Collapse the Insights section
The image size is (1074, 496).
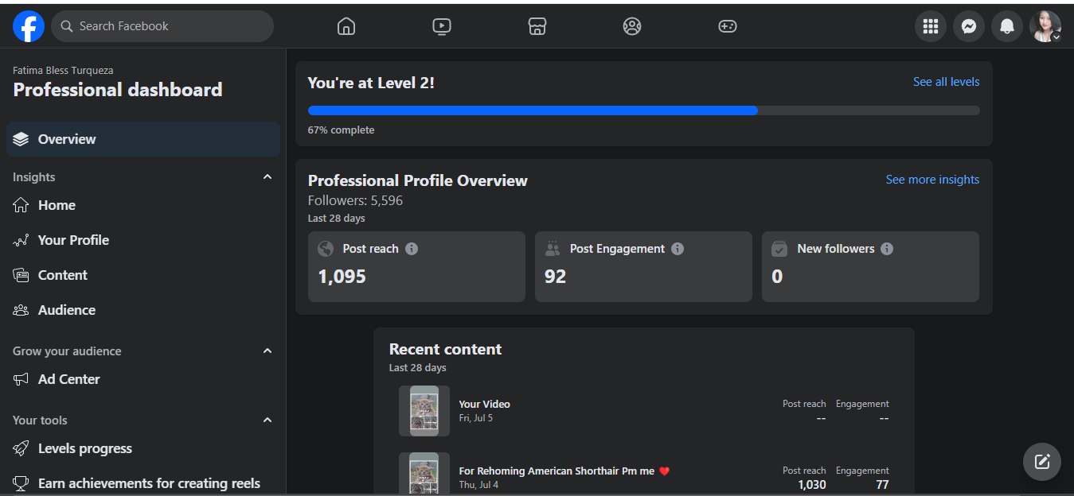268,176
